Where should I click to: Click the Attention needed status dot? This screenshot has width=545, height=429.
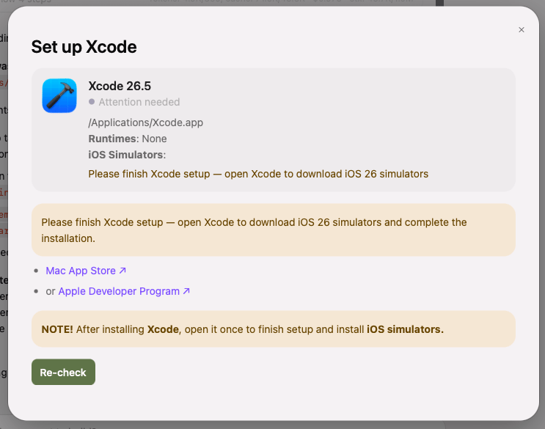[x=92, y=102]
